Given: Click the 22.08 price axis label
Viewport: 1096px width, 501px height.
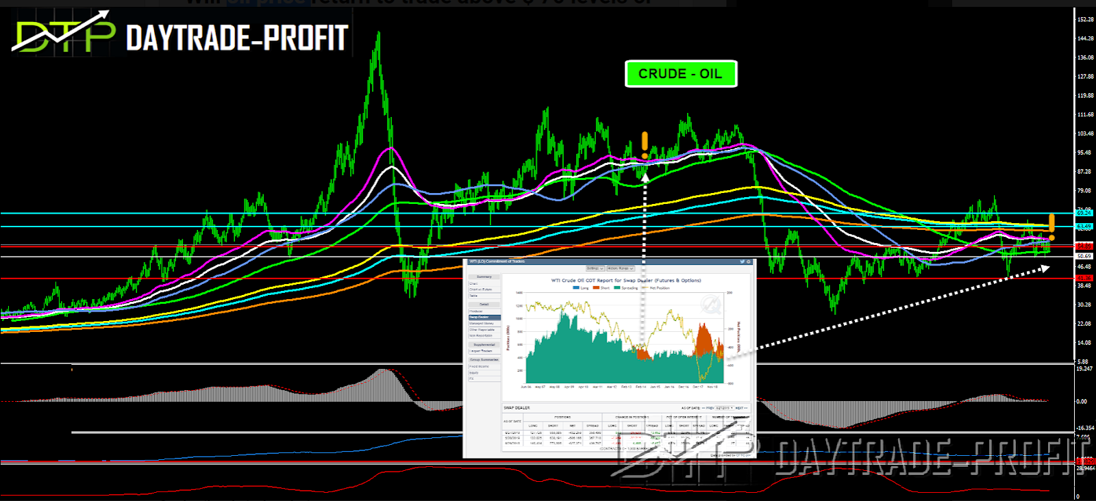Looking at the screenshot, I should (x=1084, y=323).
